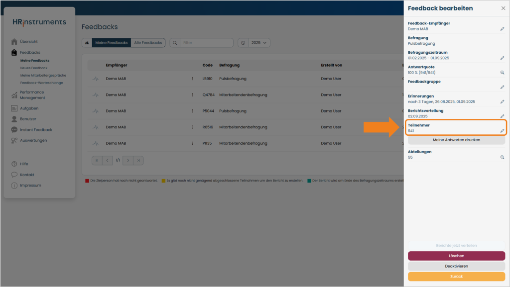The width and height of the screenshot is (510, 287).
Task: Click the Benutzer person icon
Action: pos(14,119)
